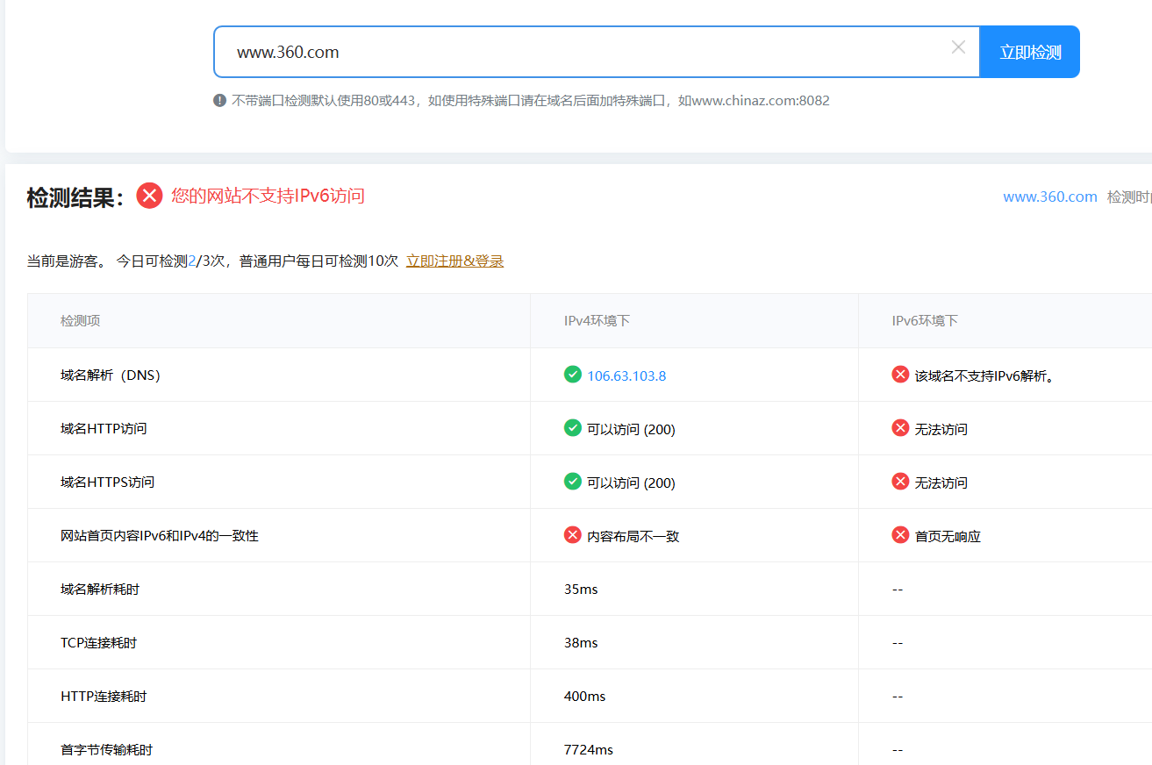Select the 网站首页内容IPv6和IPv4的一致性 row label
Screen dimensions: 1152x765
(x=160, y=536)
